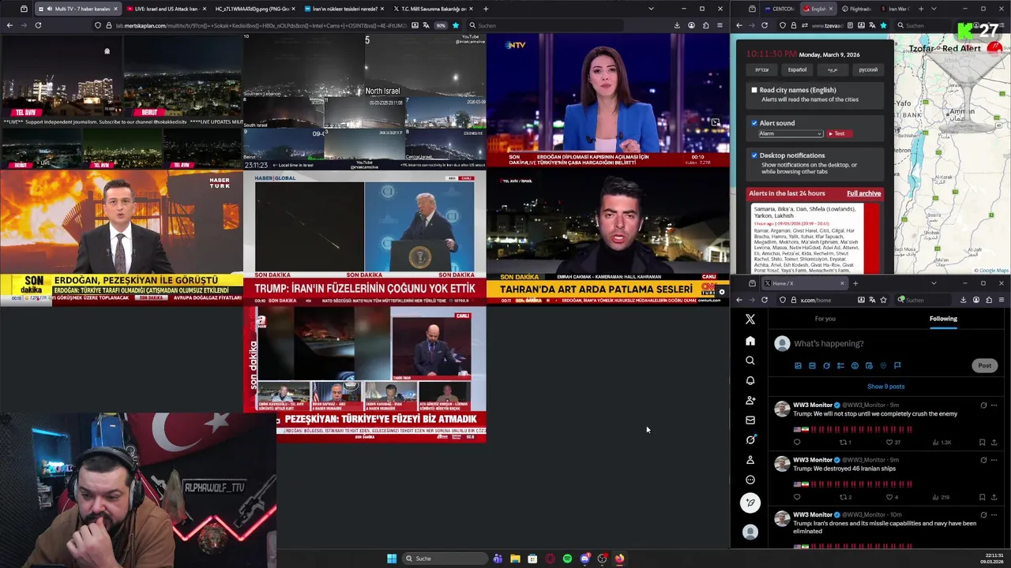
Task: Open More options circle in X sidebar
Action: [x=750, y=480]
